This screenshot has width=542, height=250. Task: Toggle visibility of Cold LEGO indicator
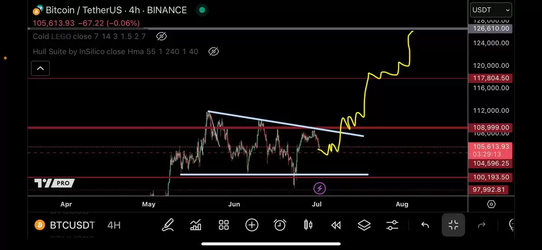pyautogui.click(x=161, y=36)
